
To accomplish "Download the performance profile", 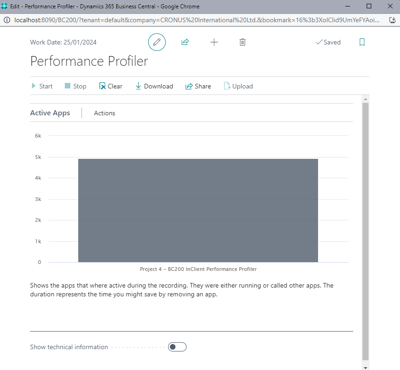I will point(154,86).
